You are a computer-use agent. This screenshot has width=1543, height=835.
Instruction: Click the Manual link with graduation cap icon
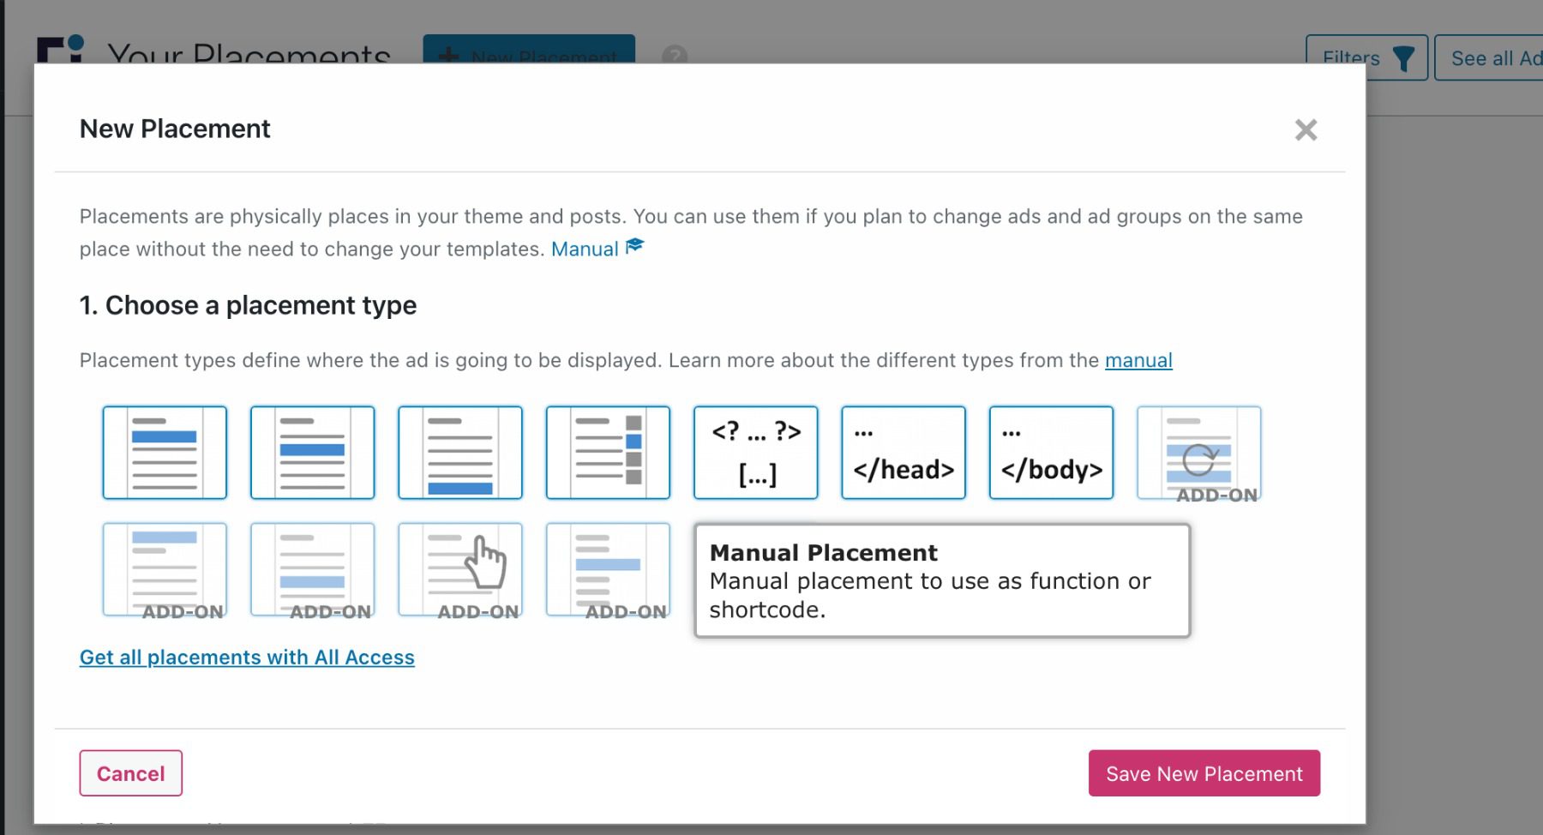tap(585, 249)
